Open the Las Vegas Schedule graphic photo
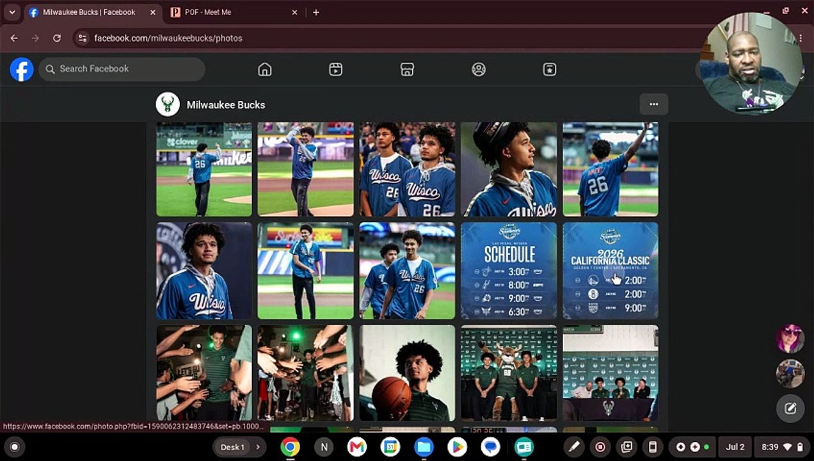 click(x=509, y=271)
